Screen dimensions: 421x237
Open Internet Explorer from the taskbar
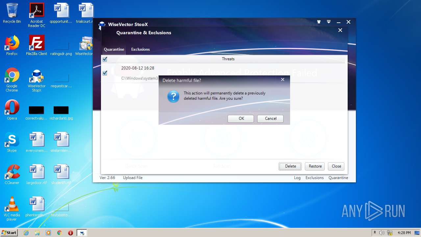point(26,233)
